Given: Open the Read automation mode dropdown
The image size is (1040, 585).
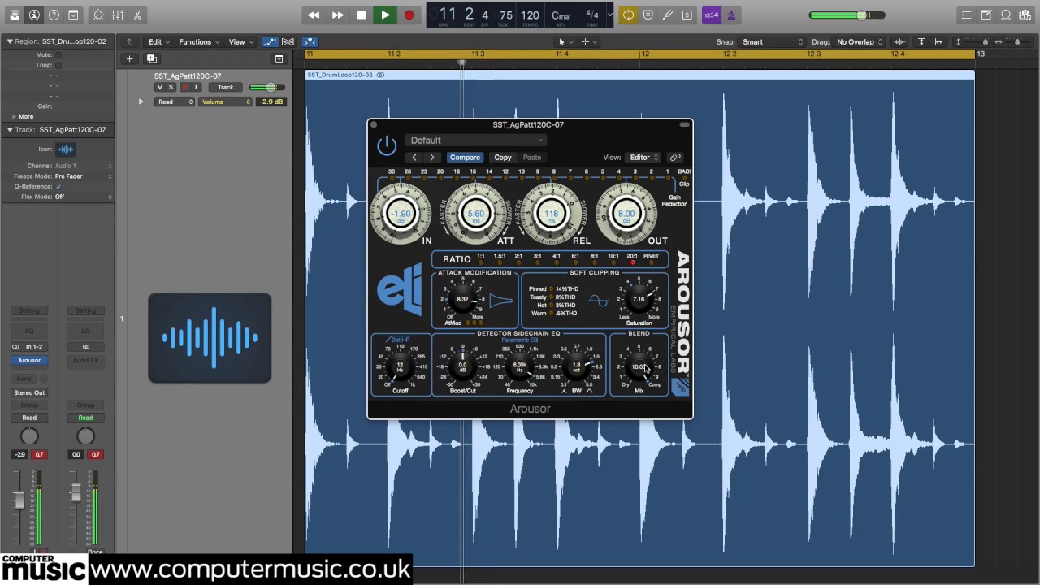Looking at the screenshot, I should [175, 102].
